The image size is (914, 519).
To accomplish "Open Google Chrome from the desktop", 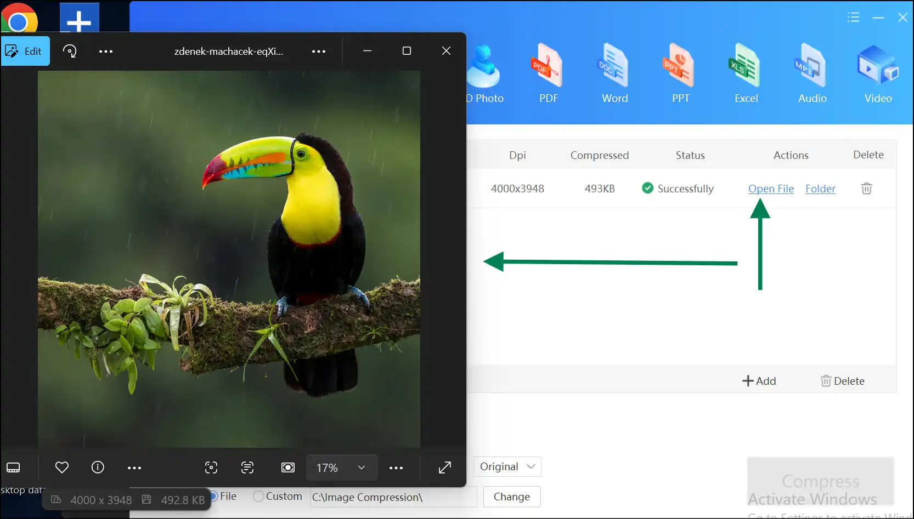I will click(x=19, y=18).
